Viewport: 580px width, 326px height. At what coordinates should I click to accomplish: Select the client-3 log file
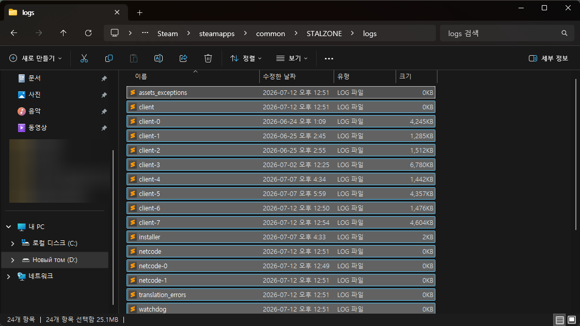[281, 165]
